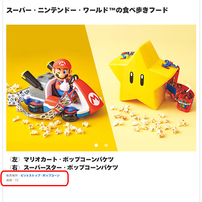Click the (右) スーパースター・ポップコーンバケツ title
Viewport: 202px width, 202px height.
click(x=64, y=167)
